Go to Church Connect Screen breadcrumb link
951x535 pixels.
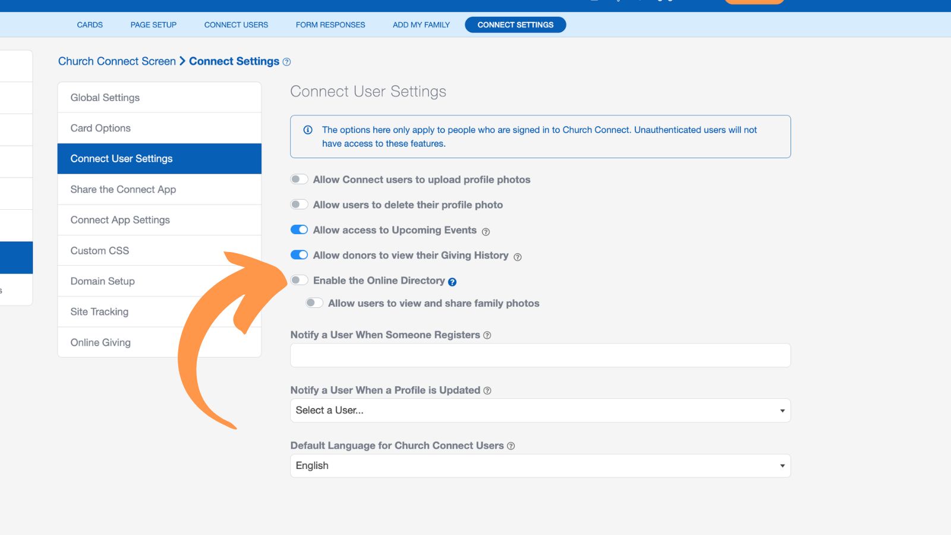click(x=117, y=61)
